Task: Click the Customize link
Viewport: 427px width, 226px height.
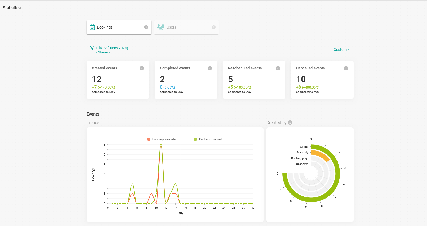Action: click(x=342, y=50)
